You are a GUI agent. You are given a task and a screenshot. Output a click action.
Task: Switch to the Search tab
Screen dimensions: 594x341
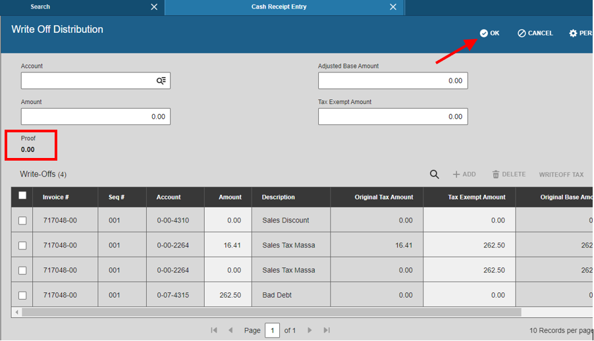(40, 7)
